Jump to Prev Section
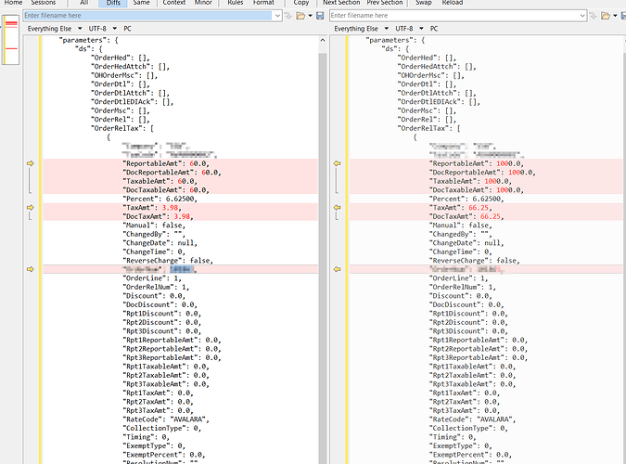Viewport: 626px width, 464px height. click(385, 3)
